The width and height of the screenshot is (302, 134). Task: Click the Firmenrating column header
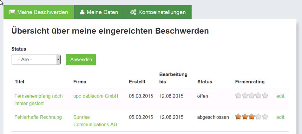(x=250, y=82)
